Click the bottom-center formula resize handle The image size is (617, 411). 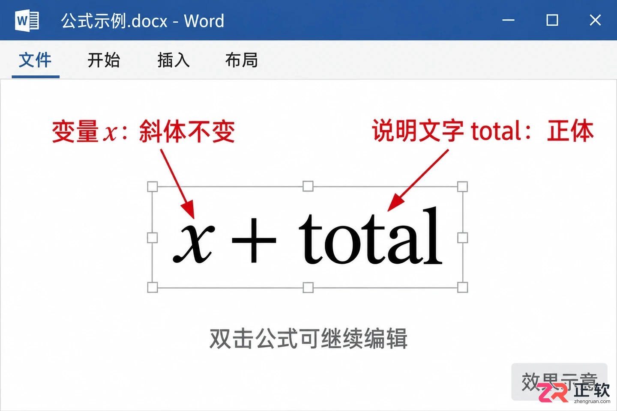[x=308, y=287]
